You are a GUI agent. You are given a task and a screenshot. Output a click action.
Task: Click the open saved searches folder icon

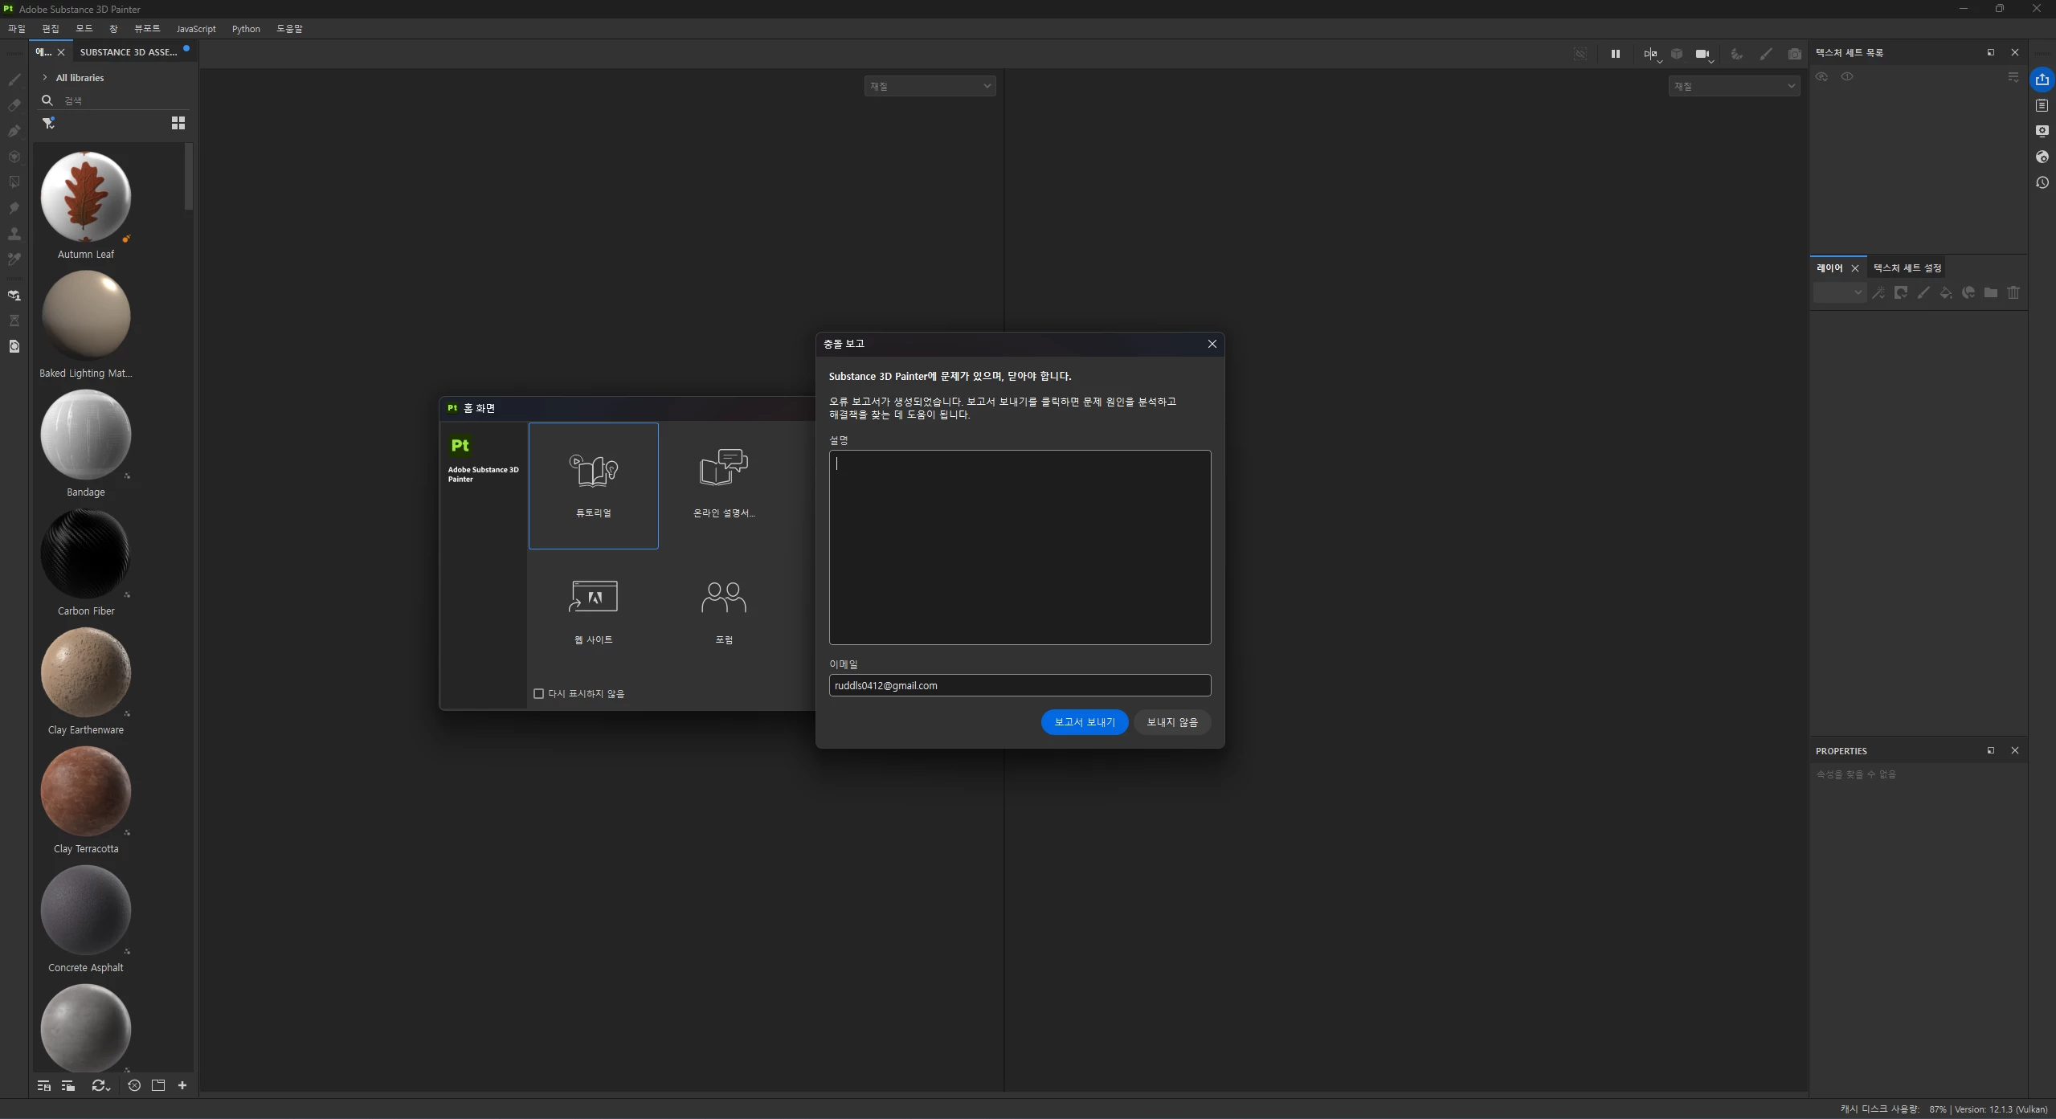click(x=68, y=1085)
